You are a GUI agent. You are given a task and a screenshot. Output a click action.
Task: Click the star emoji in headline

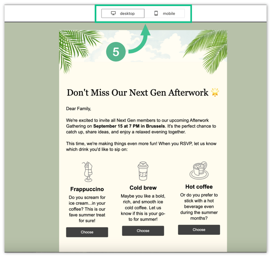[x=215, y=92]
